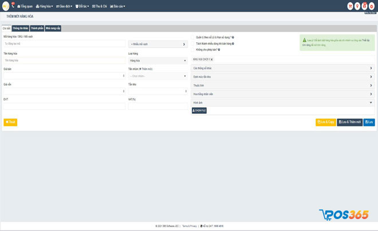Click the item code SKU input field
Viewport: 378px width, 231px height.
coord(64,44)
